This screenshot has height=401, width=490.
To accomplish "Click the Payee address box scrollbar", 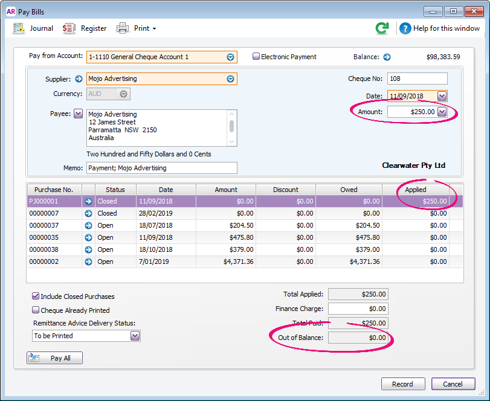I will tap(232, 127).
